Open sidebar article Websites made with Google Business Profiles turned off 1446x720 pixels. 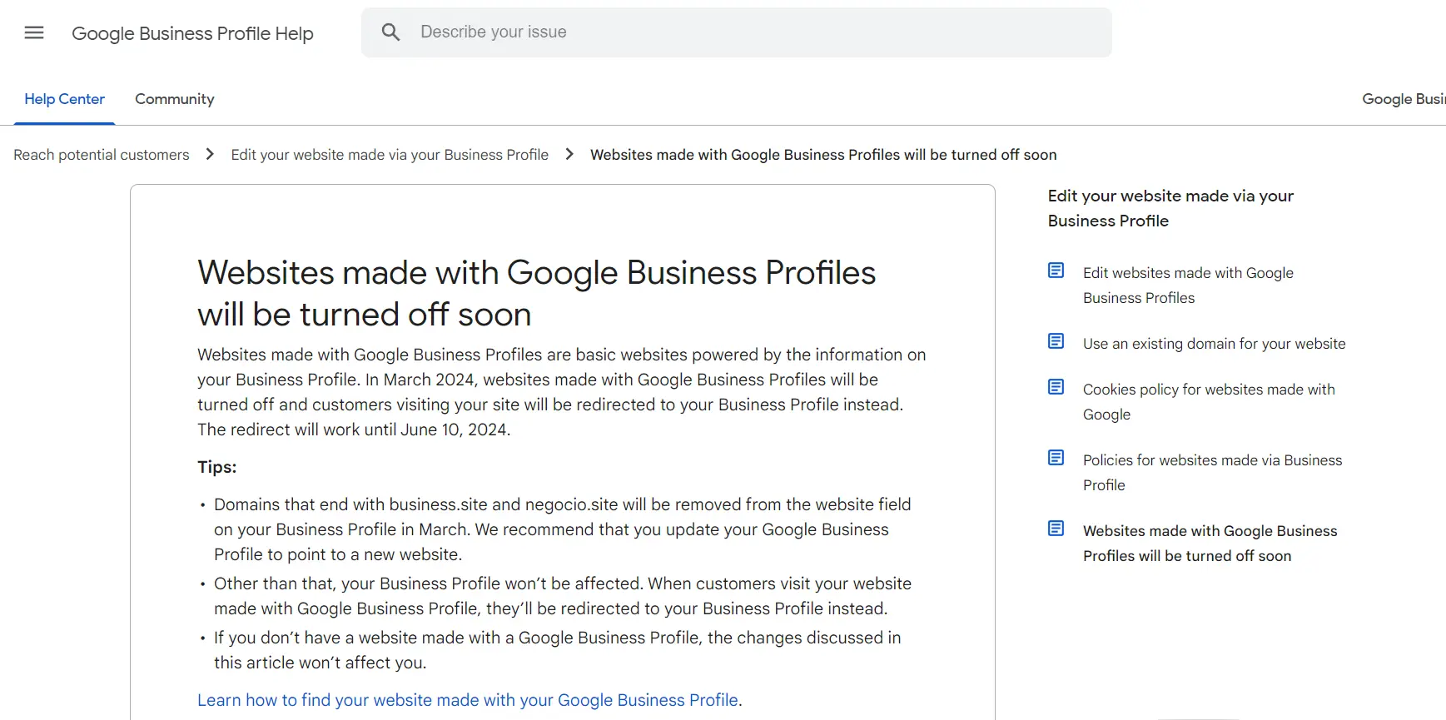[1210, 544]
